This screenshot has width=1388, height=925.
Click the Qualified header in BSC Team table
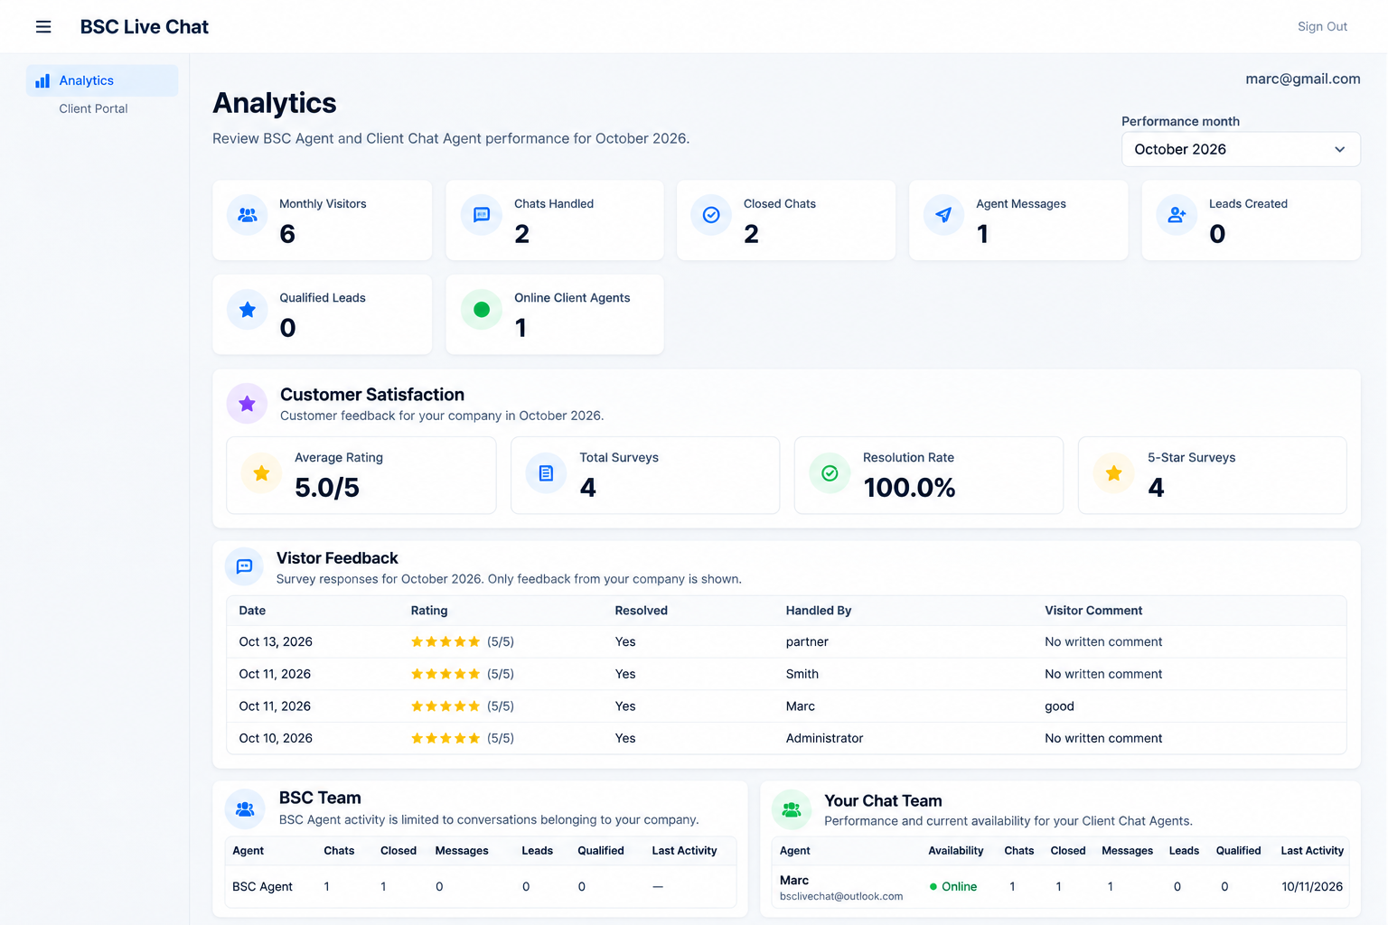pos(601,851)
